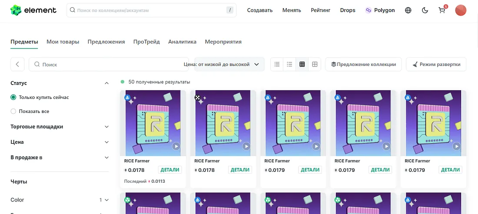Click ДЕТАЛИ on the card with Последний 0.0113
Image resolution: width=478 pixels, height=214 pixels.
tap(170, 170)
